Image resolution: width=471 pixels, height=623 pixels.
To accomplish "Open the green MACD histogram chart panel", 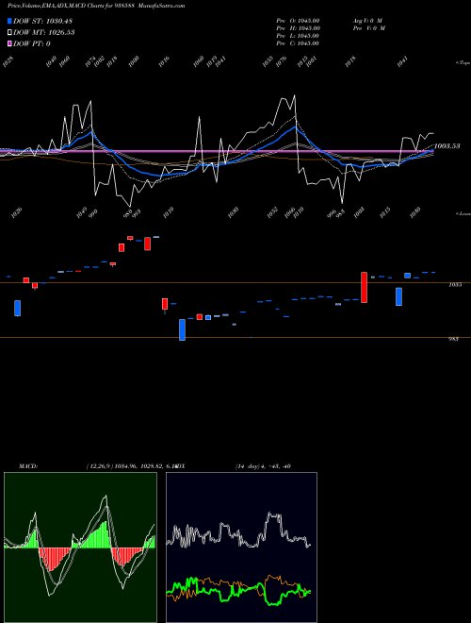I will [x=80, y=547].
